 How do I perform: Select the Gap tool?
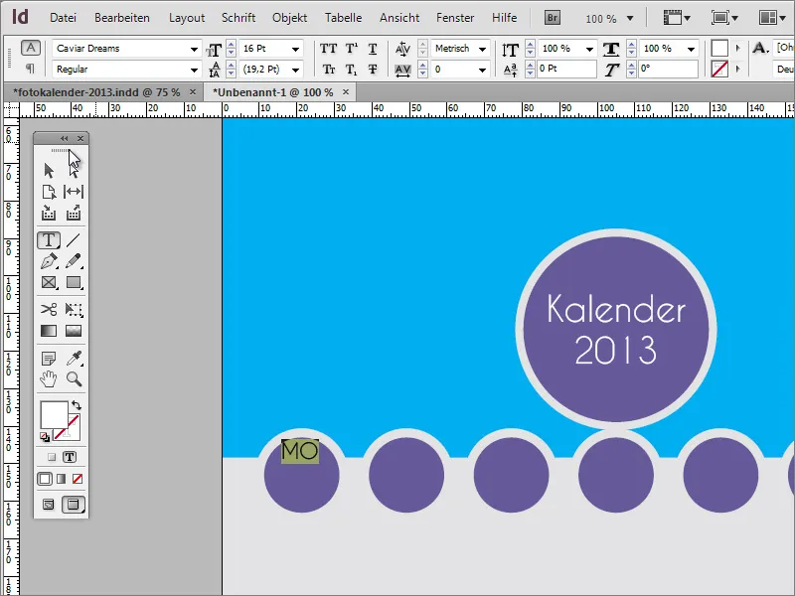click(74, 192)
